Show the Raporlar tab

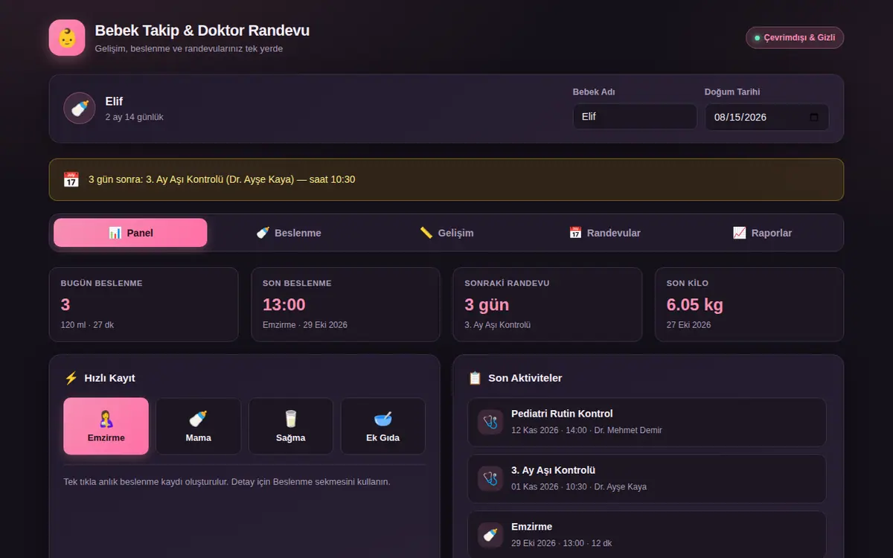pyautogui.click(x=762, y=233)
